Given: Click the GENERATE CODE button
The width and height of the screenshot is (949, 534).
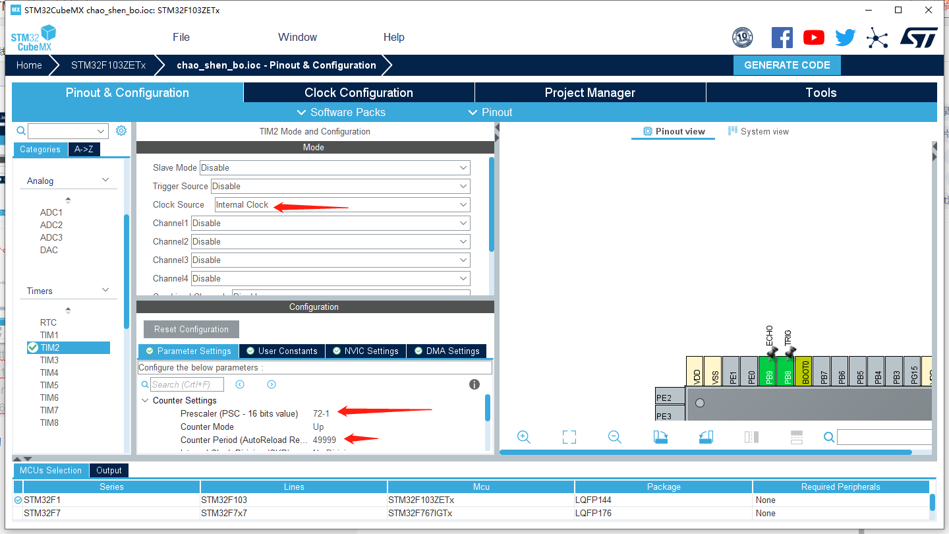Looking at the screenshot, I should tap(787, 65).
